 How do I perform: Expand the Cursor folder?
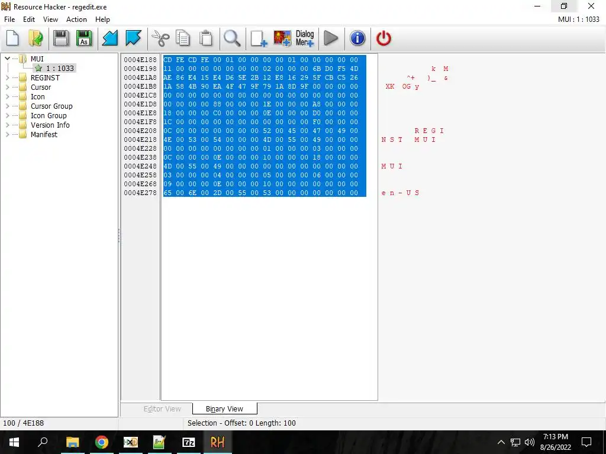tap(7, 87)
